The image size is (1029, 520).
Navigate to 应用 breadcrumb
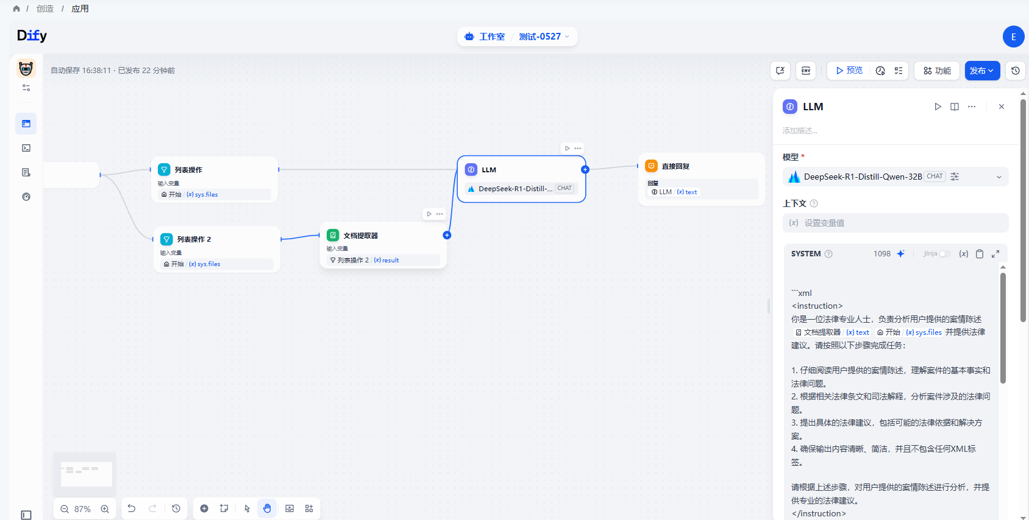point(80,9)
